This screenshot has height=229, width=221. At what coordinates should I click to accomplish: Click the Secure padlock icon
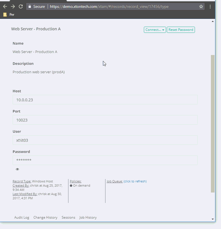(30, 6)
